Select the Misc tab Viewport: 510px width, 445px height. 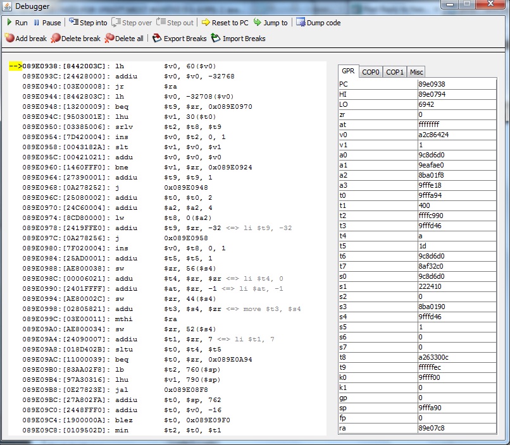(416, 72)
